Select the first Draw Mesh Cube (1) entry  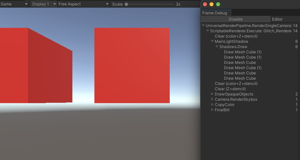(242, 52)
